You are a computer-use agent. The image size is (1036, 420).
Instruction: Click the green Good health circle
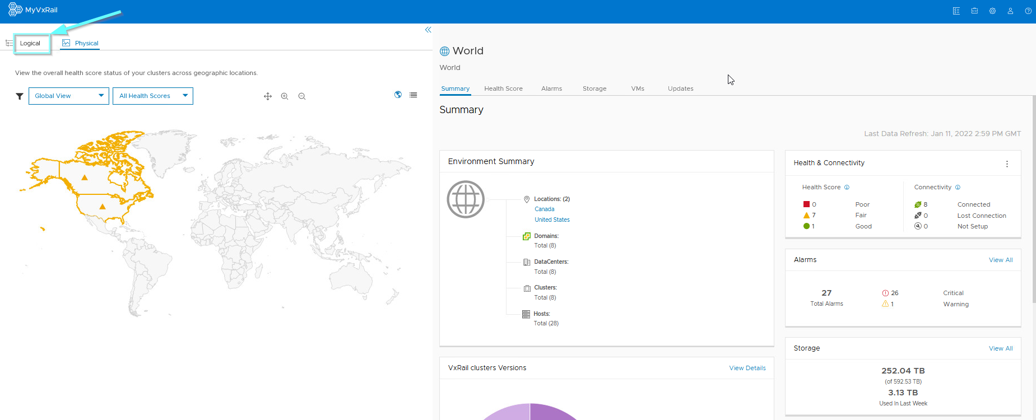(806, 226)
